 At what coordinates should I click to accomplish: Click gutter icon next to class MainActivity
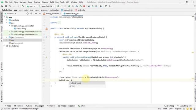47,28
